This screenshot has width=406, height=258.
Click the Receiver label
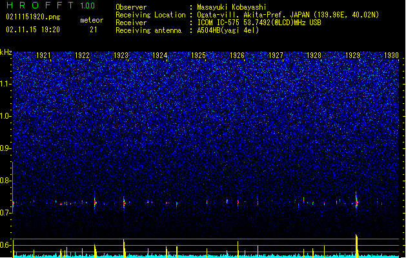131,23
